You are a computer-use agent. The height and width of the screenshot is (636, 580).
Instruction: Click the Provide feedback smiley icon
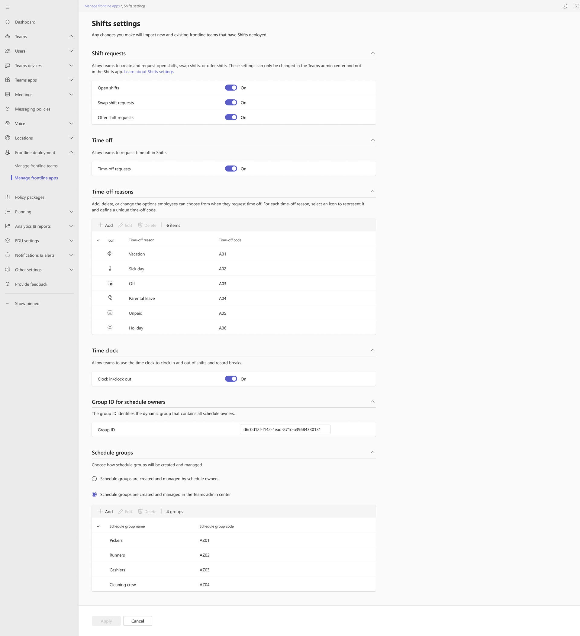[x=8, y=284]
